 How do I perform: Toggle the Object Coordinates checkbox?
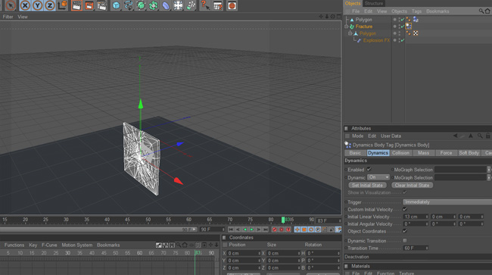405,231
